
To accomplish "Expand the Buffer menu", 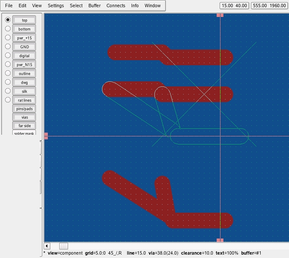I will point(94,6).
